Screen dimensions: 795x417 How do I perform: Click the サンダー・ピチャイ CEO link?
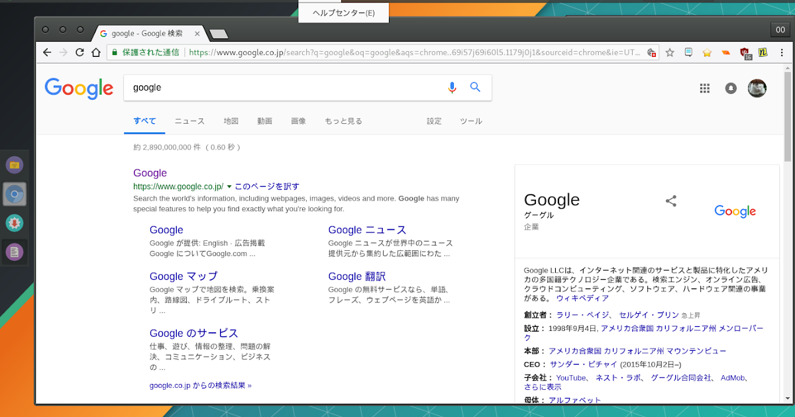point(583,364)
